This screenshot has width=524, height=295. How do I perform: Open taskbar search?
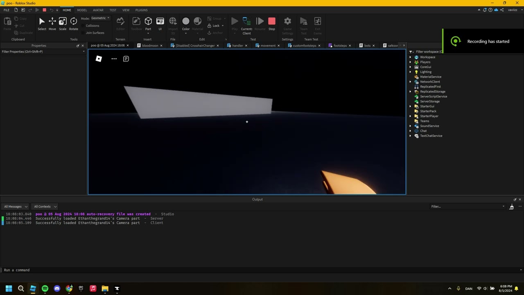coord(21,288)
